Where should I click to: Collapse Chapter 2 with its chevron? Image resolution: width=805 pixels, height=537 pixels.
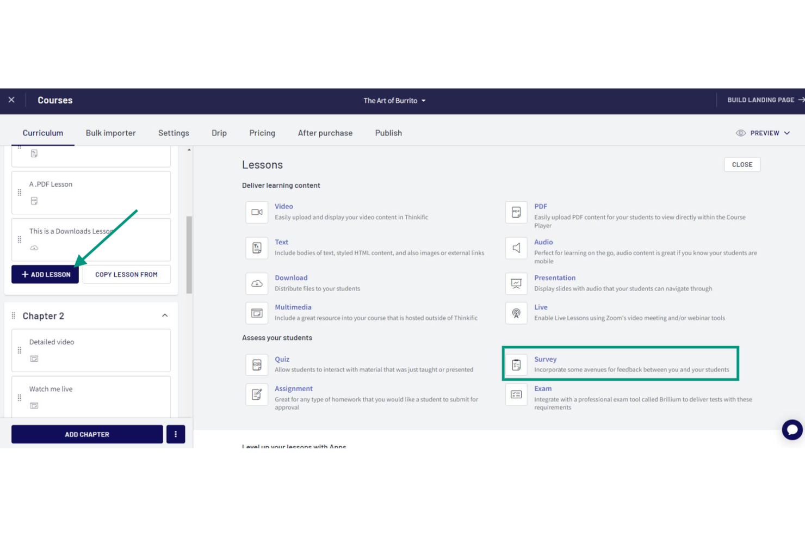click(x=165, y=315)
